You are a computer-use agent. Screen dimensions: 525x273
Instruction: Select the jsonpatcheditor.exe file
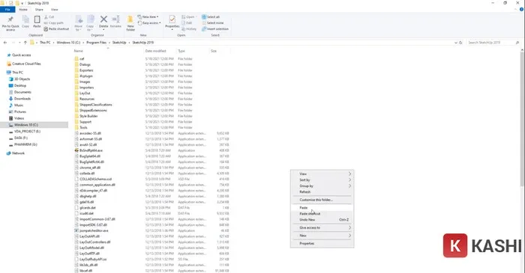pyautogui.click(x=94, y=230)
